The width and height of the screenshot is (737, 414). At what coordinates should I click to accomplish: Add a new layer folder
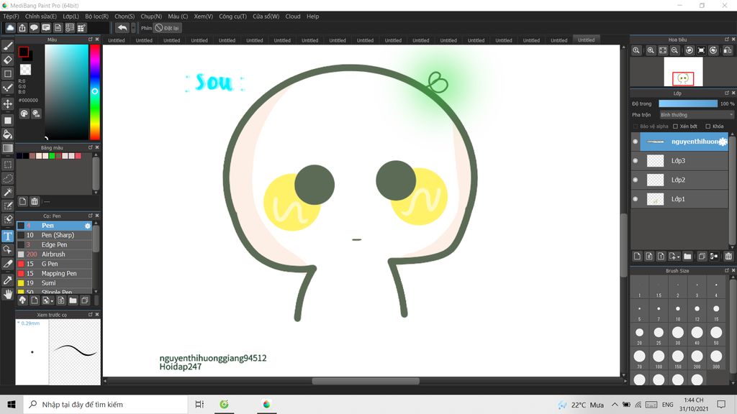[x=687, y=257]
